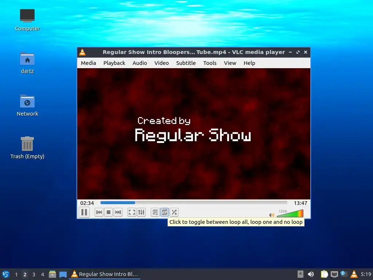This screenshot has height=280, width=373.
Task: Switch to workspace 3
Action: tap(34, 274)
